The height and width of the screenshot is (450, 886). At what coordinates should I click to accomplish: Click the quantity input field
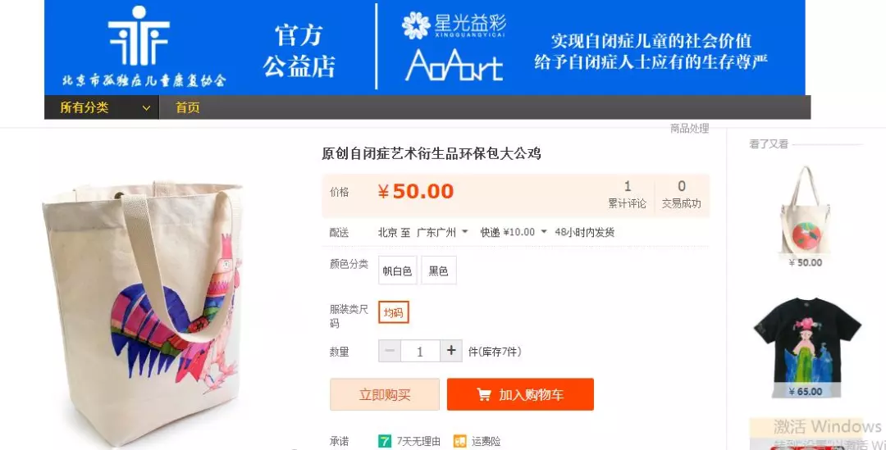pyautogui.click(x=420, y=351)
